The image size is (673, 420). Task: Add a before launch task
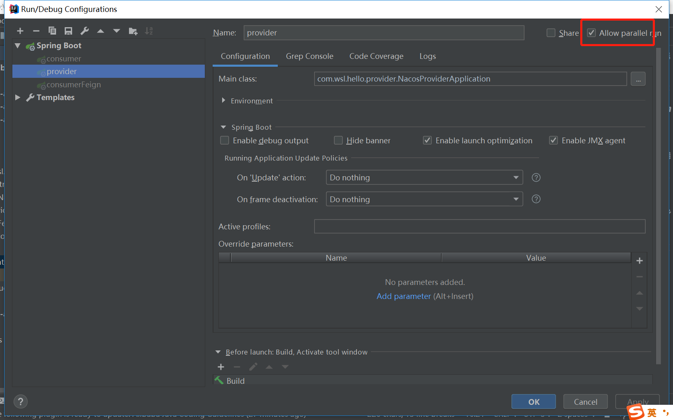click(221, 367)
